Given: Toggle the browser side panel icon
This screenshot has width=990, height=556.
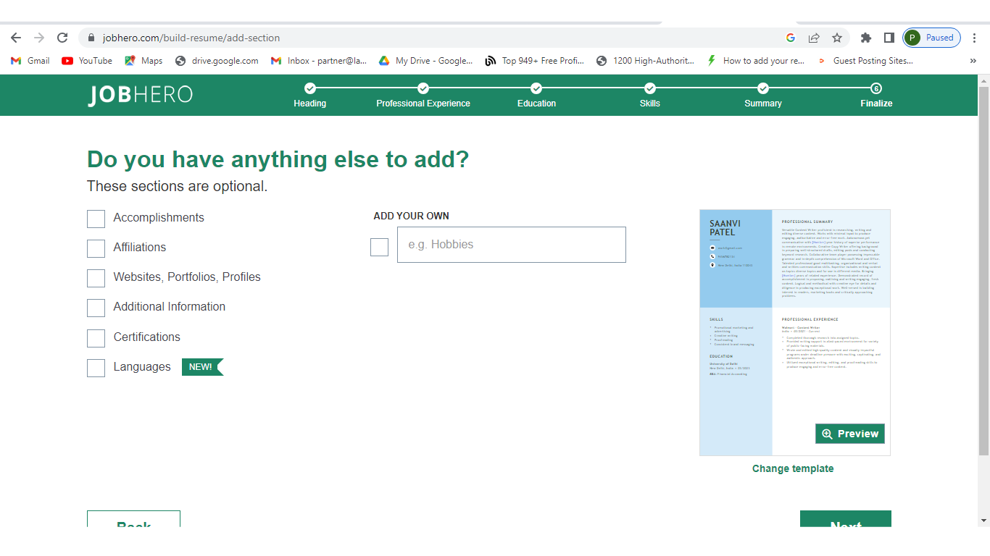Looking at the screenshot, I should point(889,38).
